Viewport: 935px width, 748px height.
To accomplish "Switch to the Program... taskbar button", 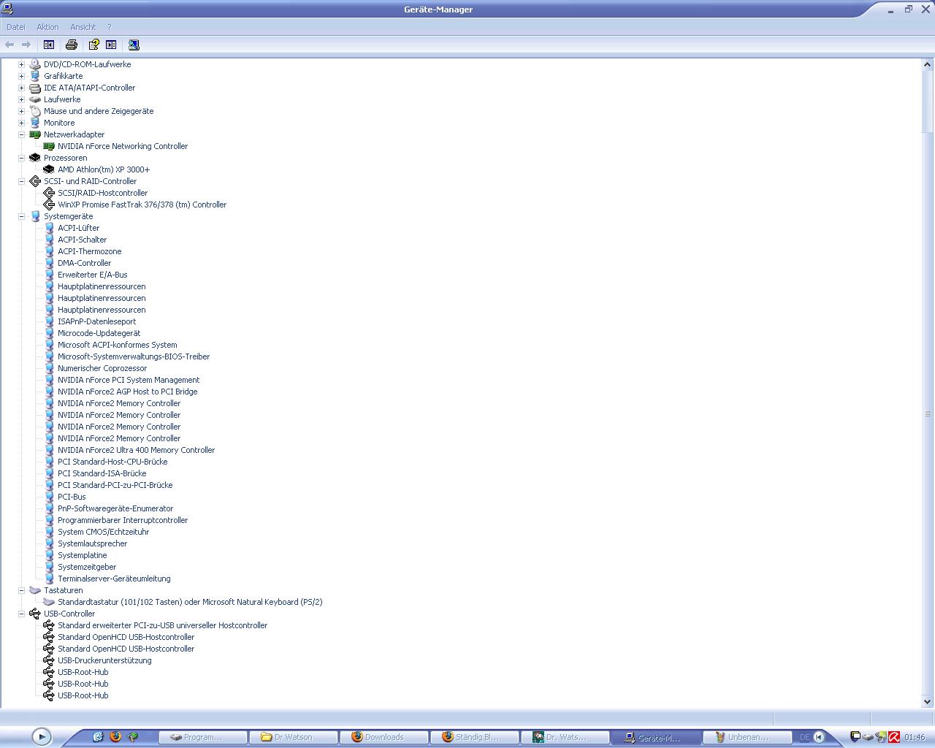I will pyautogui.click(x=202, y=737).
